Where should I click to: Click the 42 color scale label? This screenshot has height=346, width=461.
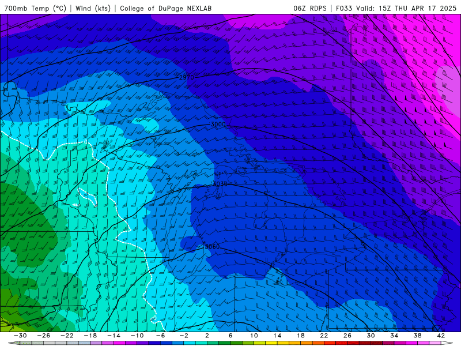click(441, 336)
